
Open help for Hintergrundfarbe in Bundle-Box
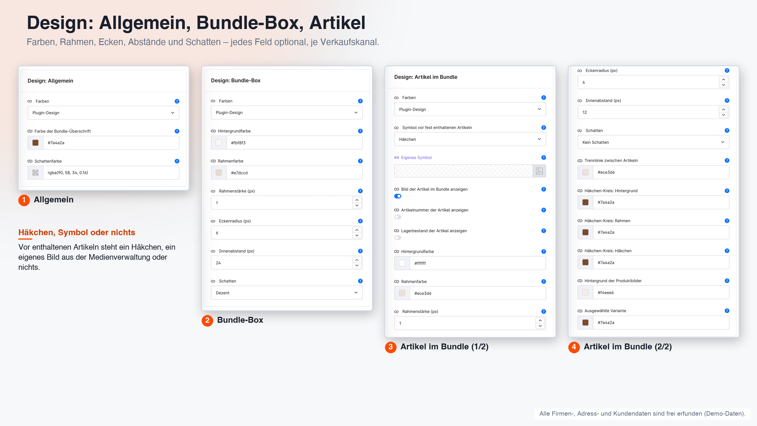point(360,131)
